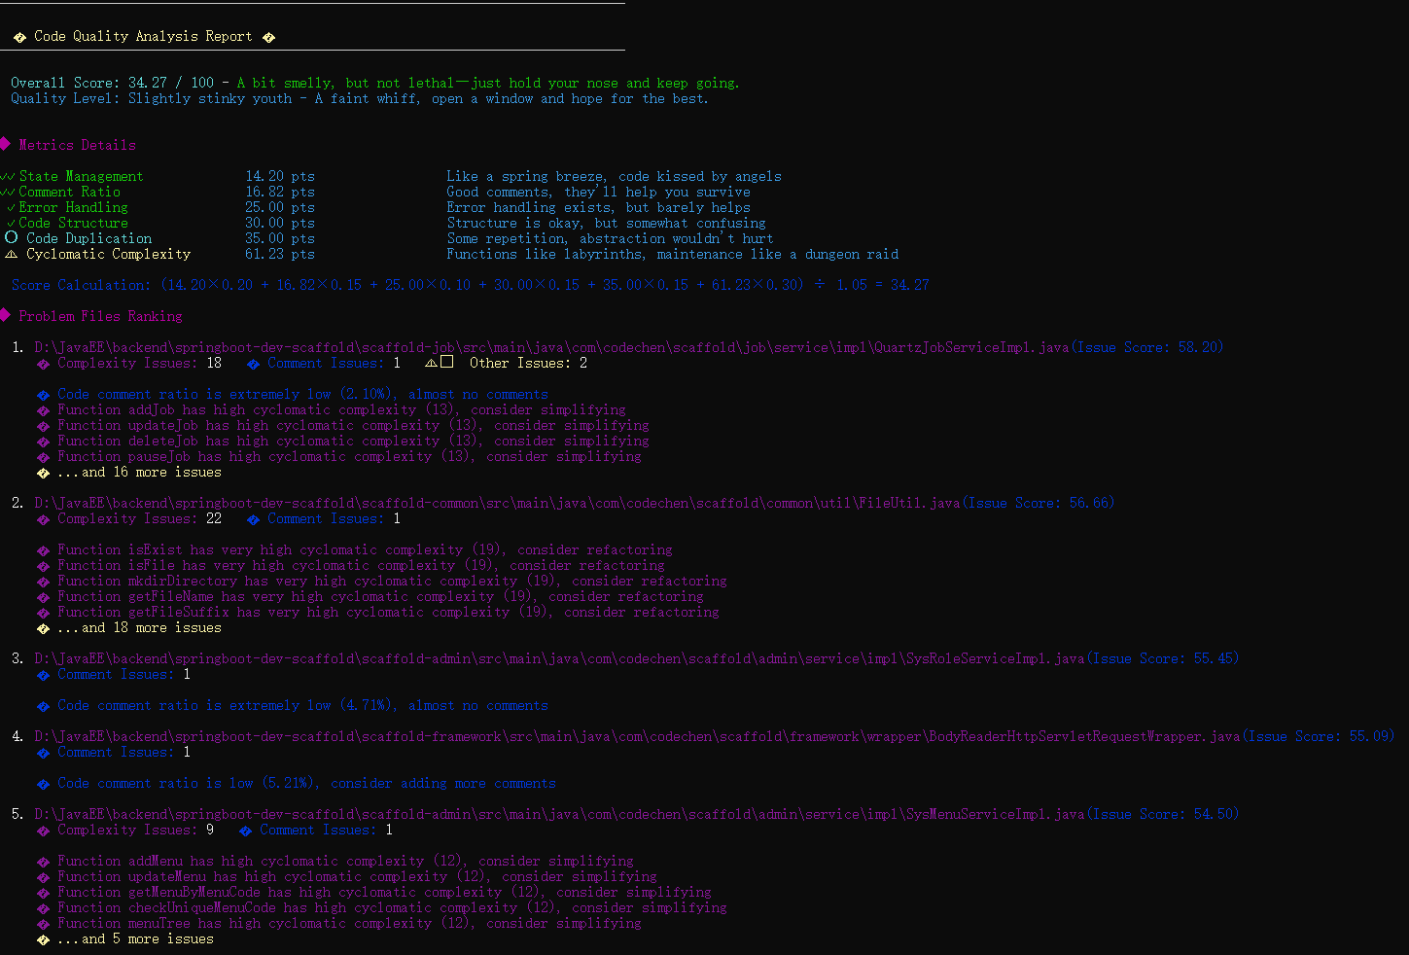Image resolution: width=1409 pixels, height=955 pixels.
Task: Select the Metrics Details section heading
Action: point(77,145)
